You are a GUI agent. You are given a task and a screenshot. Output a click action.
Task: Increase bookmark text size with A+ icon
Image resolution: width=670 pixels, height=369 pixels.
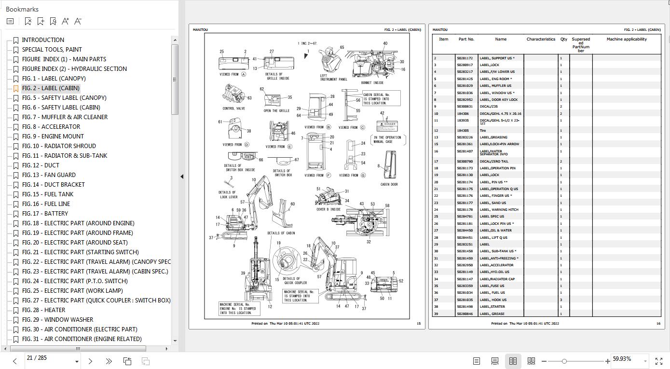tap(66, 21)
